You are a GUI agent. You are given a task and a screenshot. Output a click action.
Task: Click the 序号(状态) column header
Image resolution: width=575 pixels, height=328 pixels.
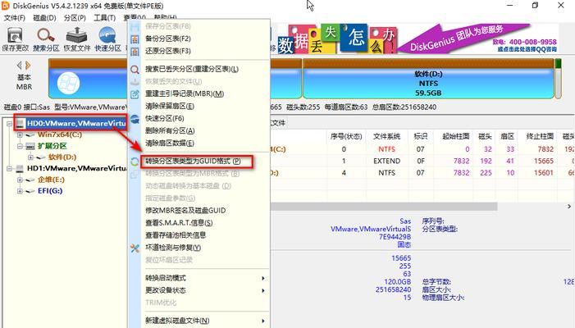(x=346, y=137)
